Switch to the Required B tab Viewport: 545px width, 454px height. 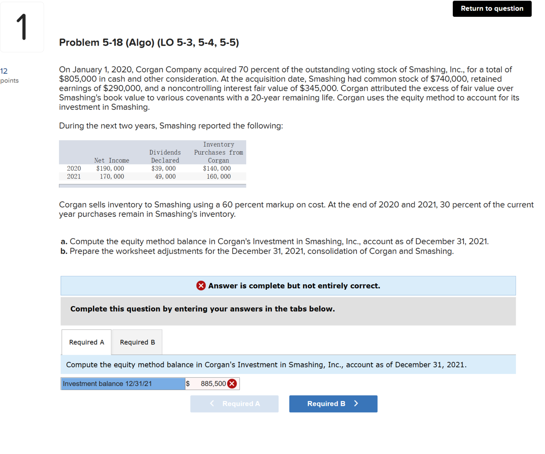coord(137,342)
